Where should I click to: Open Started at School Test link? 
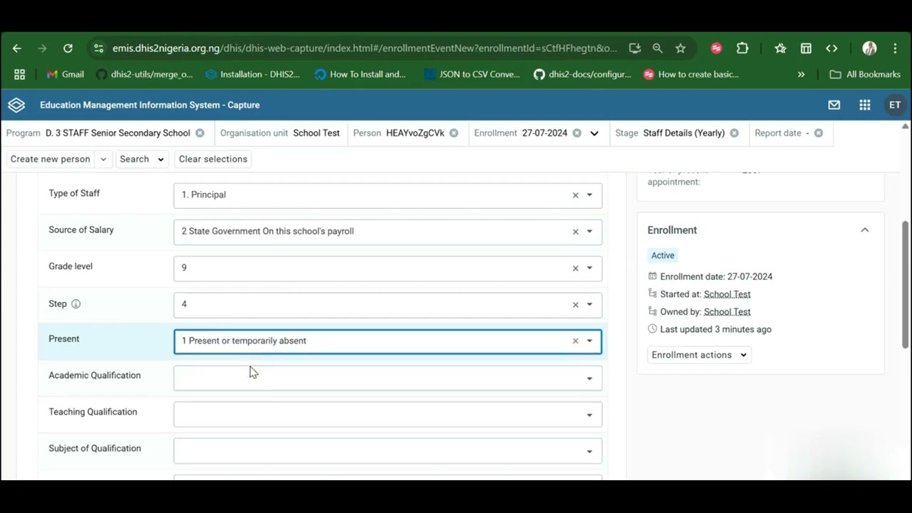click(x=727, y=294)
